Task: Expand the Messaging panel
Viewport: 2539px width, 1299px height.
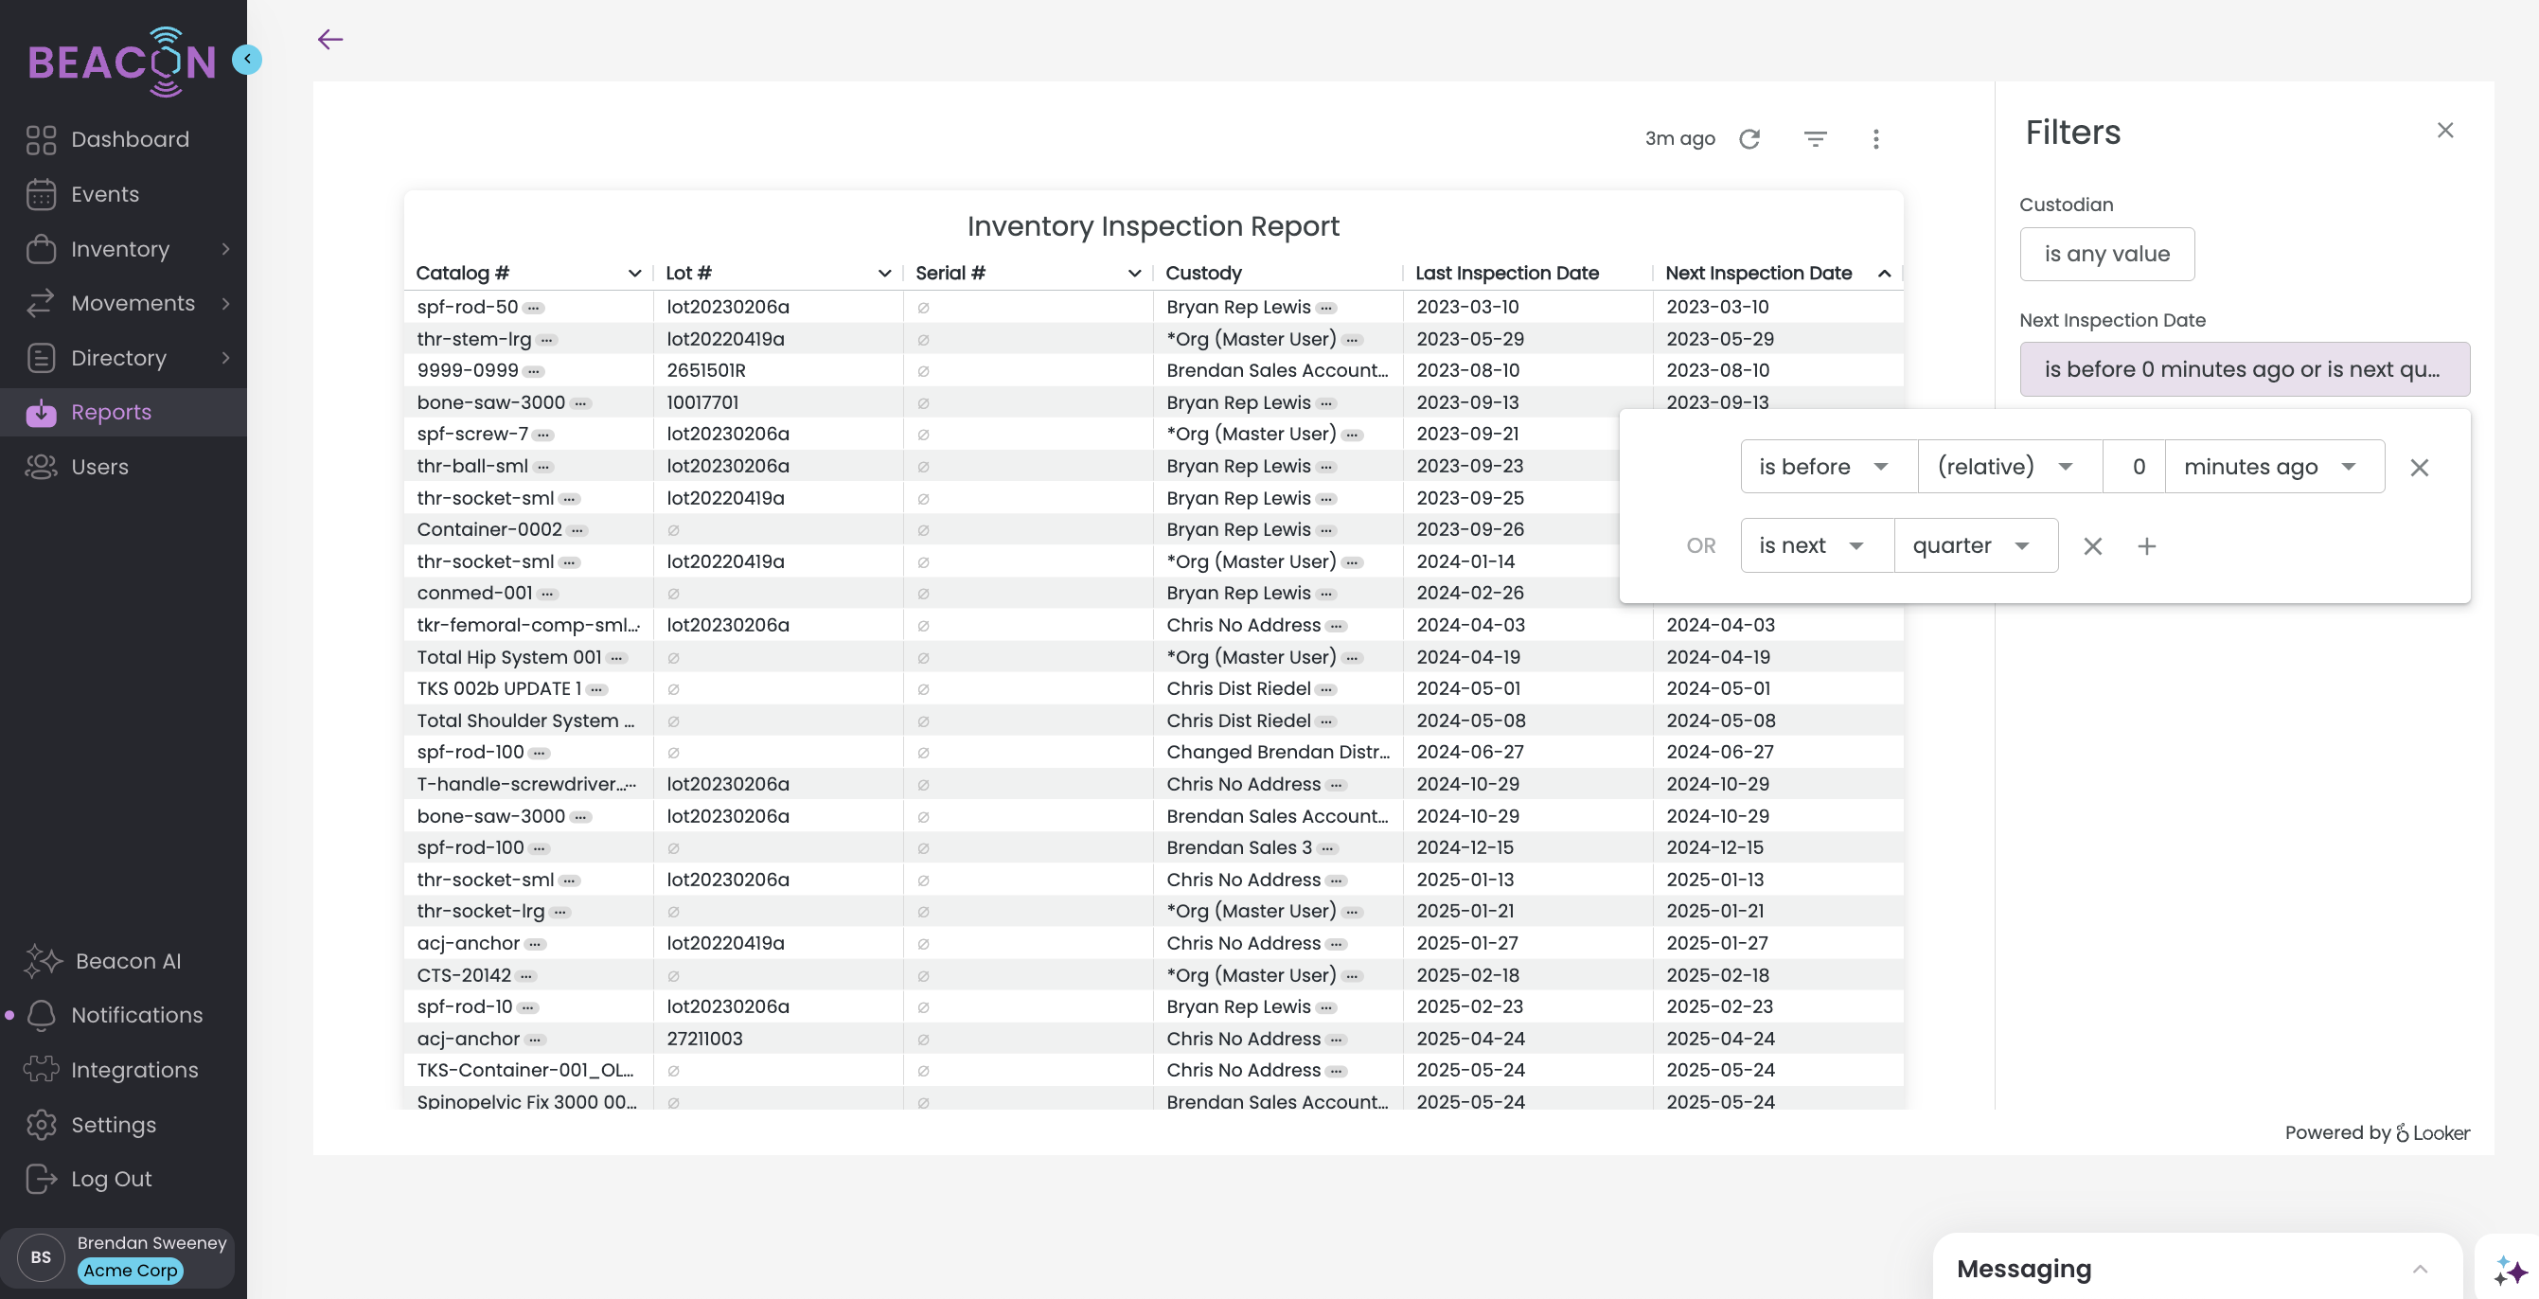Action: point(2420,1269)
